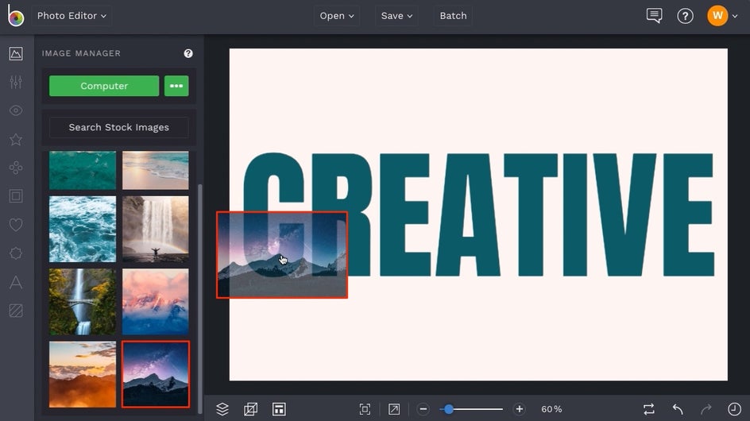Open the Image Manager sidebar tab

tap(16, 53)
